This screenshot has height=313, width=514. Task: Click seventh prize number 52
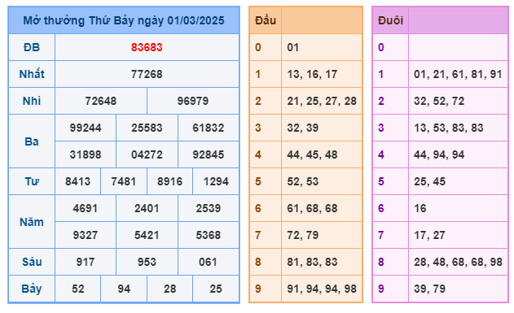[78, 289]
